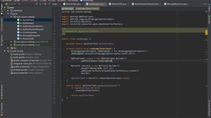Click the Collapse All icon in Project panel

tap(40, 4)
